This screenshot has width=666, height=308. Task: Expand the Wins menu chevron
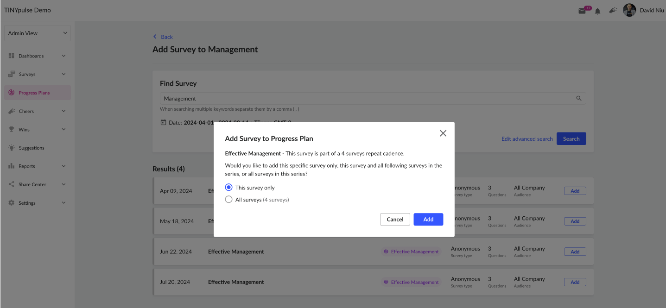(63, 130)
